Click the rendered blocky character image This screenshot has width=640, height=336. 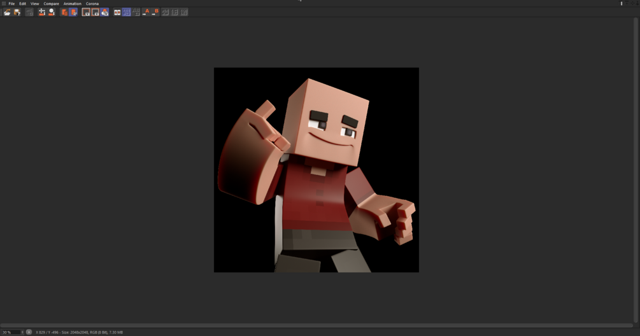316,170
